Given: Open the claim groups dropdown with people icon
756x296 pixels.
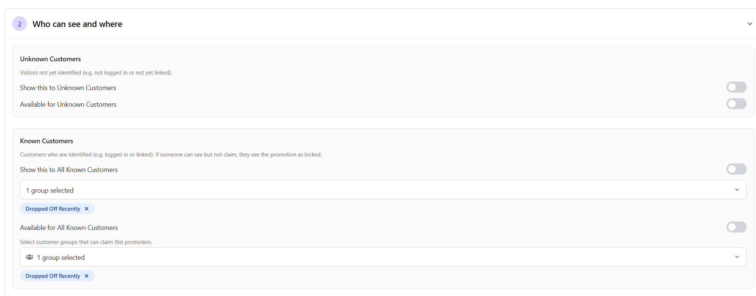Looking at the screenshot, I should (383, 257).
